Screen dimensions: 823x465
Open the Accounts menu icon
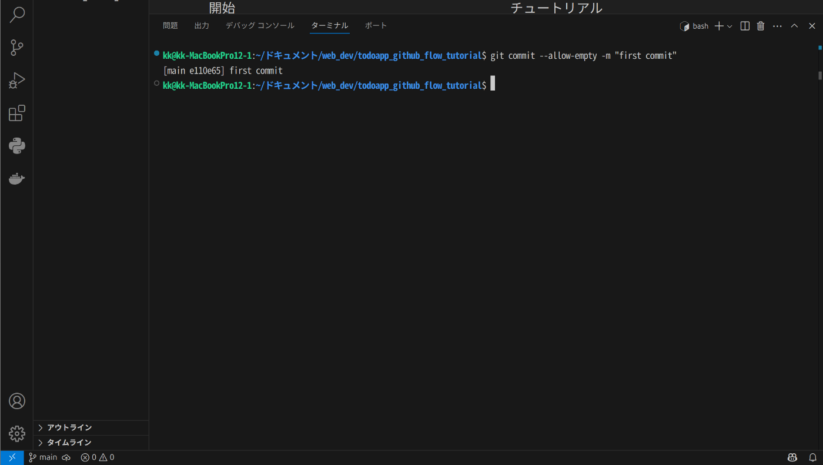tap(17, 401)
